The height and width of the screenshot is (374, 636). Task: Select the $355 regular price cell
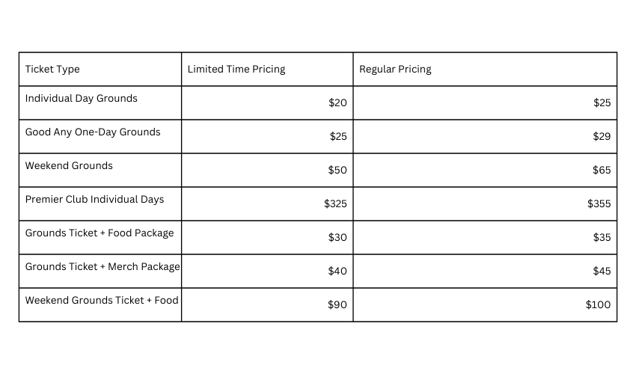pyautogui.click(x=599, y=203)
